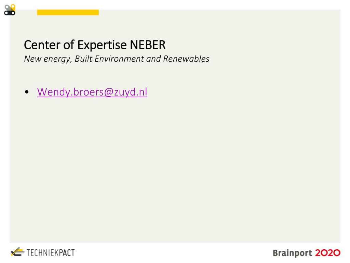Screen dimensions: 350x263
Task: Click the chain-link logo icon at top-left
Action: [x=10, y=10]
